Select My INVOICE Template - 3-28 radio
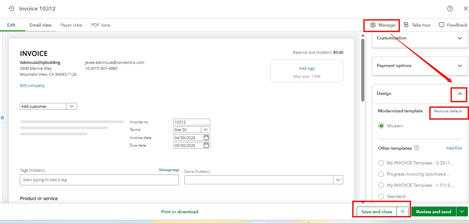The width and height of the screenshot is (469, 223). (x=381, y=163)
